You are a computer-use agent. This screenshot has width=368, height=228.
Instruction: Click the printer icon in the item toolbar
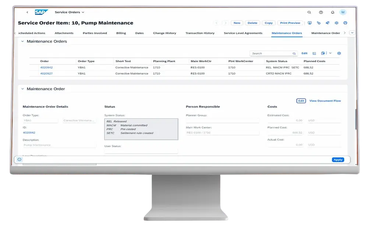pos(345,23)
